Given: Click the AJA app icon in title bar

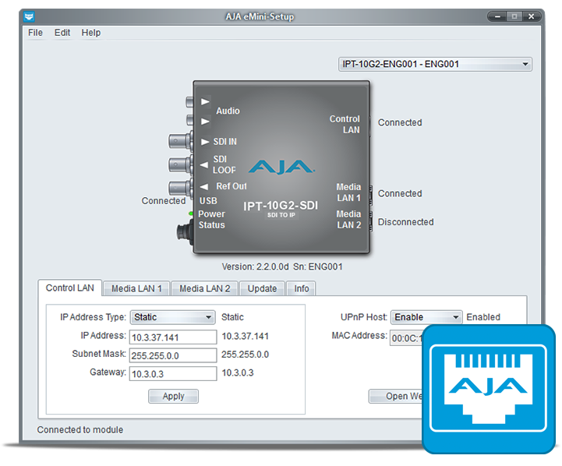Looking at the screenshot, I should (30, 16).
